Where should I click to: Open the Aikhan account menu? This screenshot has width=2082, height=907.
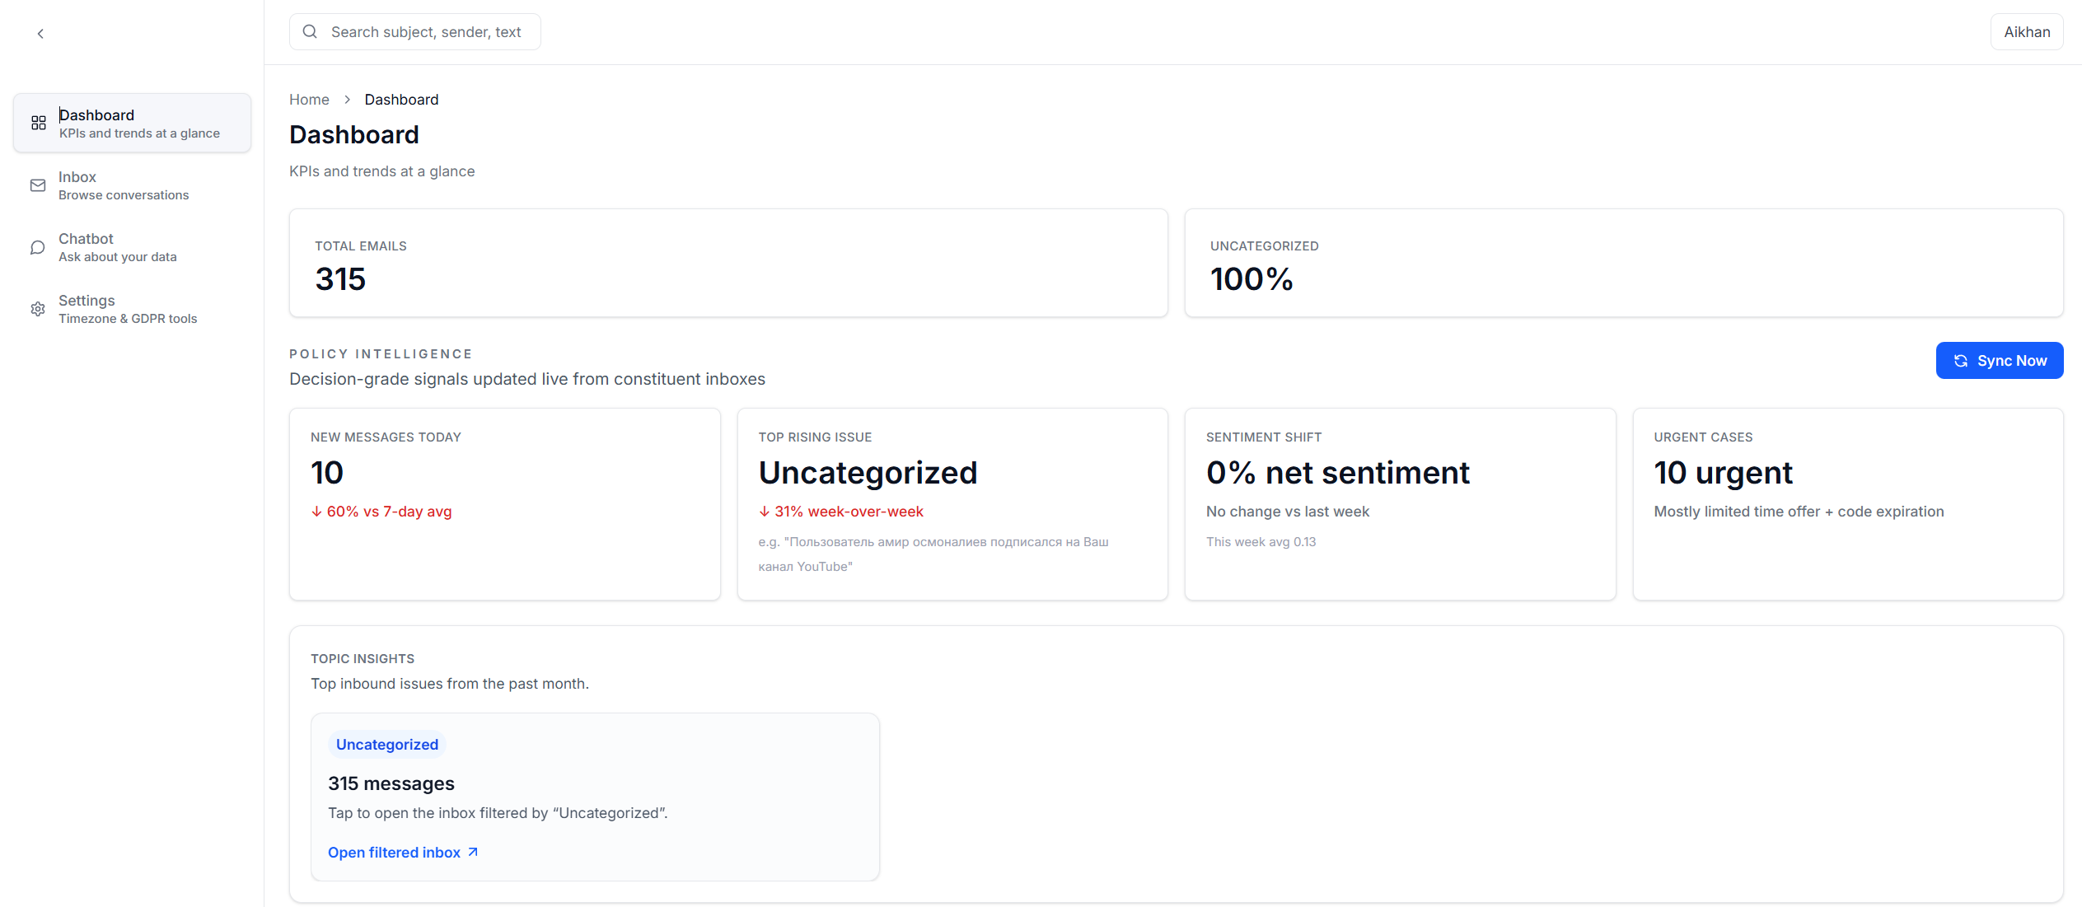click(x=2026, y=31)
